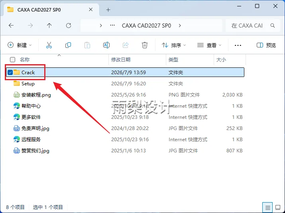Switch to large thumbnails view icon
The height and width of the screenshot is (213, 285).
[278, 207]
